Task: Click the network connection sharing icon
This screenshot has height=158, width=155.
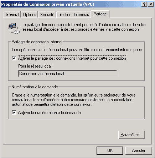Action: coord(14,28)
